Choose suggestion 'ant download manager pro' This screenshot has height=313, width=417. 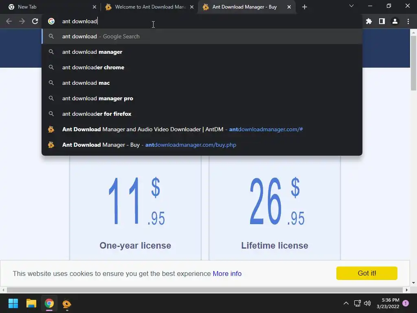202,99
